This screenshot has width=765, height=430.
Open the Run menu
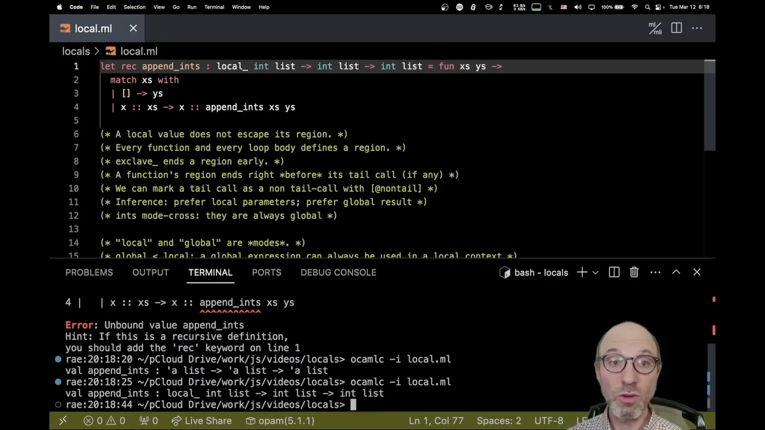click(192, 7)
